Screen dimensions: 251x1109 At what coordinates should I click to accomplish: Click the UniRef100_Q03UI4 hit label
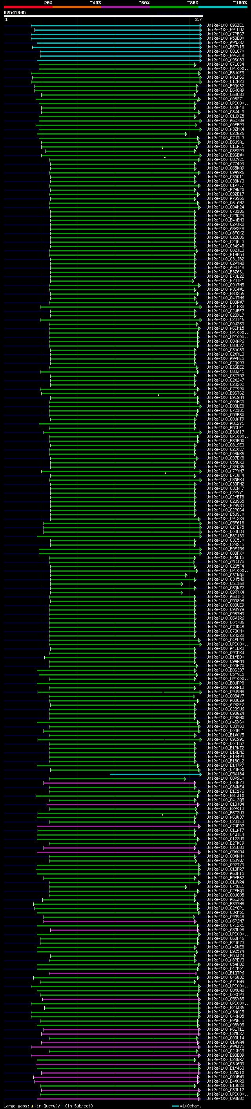[225, 1037]
